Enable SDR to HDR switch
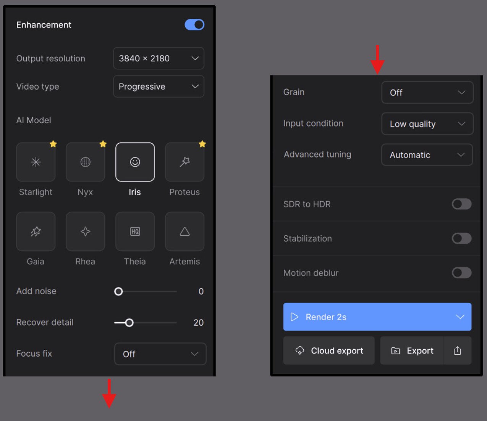Image resolution: width=487 pixels, height=421 pixels. point(461,204)
